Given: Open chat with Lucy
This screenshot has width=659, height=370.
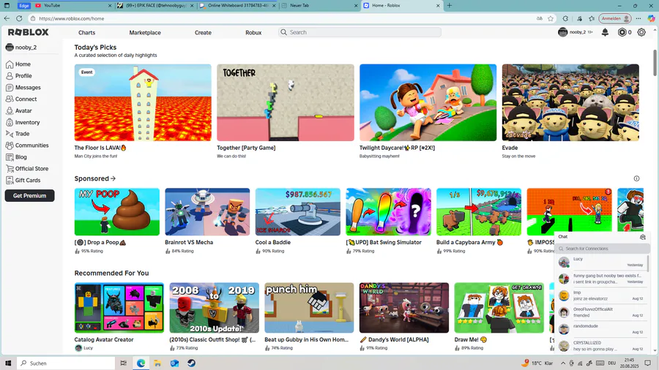Looking at the screenshot, I should click(601, 263).
